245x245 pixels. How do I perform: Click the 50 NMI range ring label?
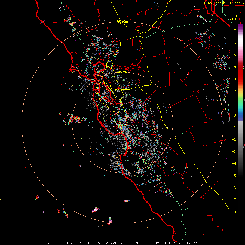(122, 72)
